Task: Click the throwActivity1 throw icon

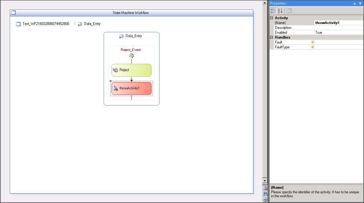Action: 115,88
